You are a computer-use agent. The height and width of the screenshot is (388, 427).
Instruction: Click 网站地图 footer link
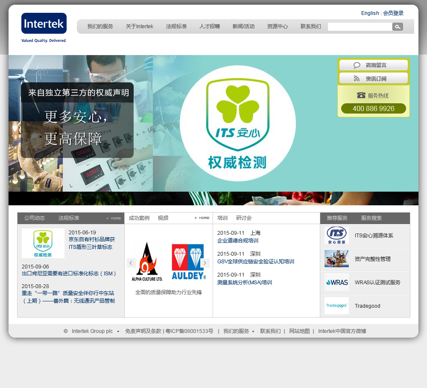(299, 331)
